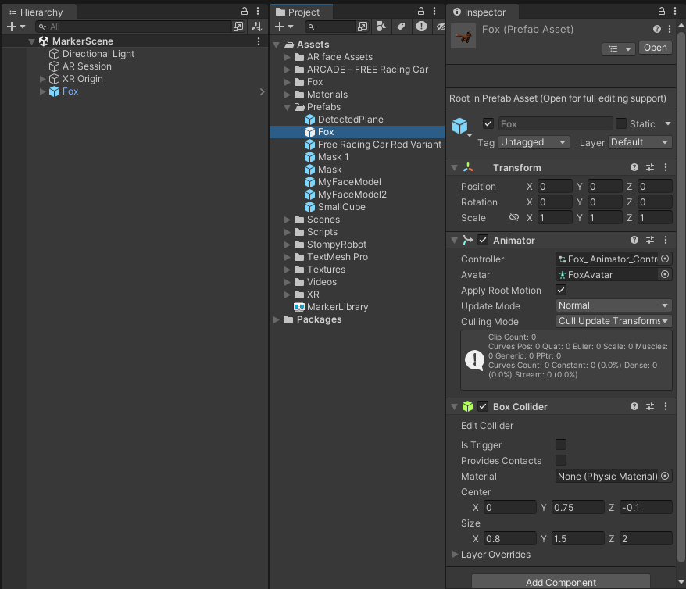
Task: Open the Culling Mode dropdown
Action: tap(613, 321)
